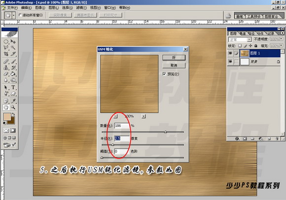Open the 滤镜 menu
The height and width of the screenshot is (200, 286).
click(x=81, y=8)
